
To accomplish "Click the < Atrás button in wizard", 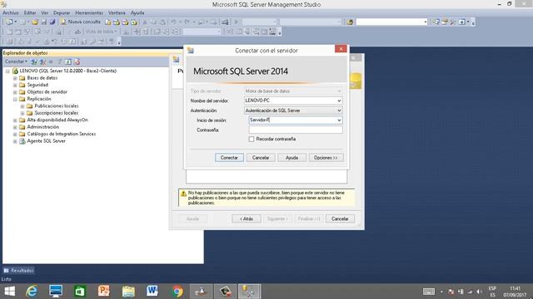I will [x=247, y=218].
